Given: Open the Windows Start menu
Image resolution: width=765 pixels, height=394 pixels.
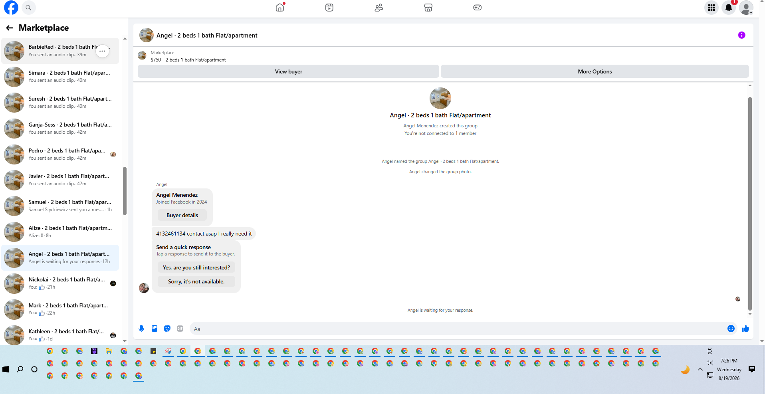Looking at the screenshot, I should [x=6, y=369].
